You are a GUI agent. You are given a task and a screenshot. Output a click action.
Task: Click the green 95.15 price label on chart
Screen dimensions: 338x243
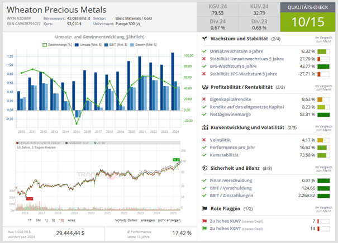click(x=176, y=160)
